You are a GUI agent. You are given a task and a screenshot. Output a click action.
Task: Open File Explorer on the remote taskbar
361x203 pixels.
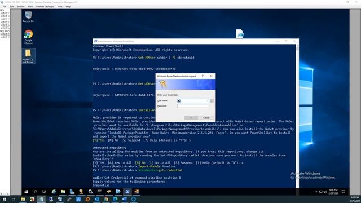(x=63, y=192)
